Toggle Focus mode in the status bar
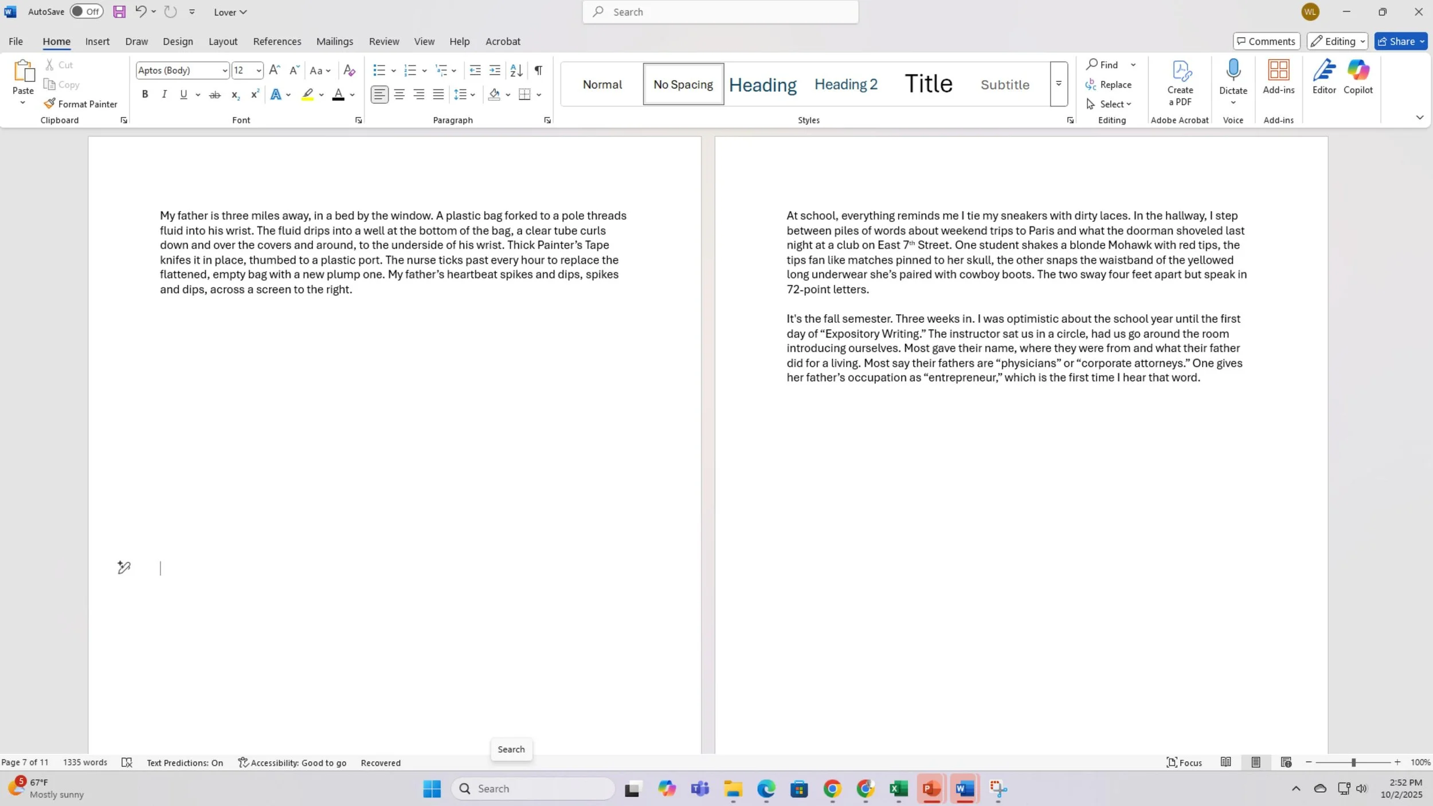Viewport: 1433px width, 806px height. [1184, 762]
